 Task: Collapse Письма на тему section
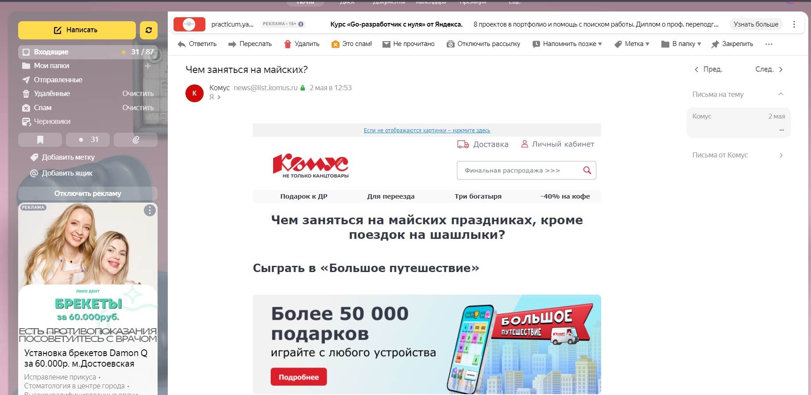tap(781, 94)
